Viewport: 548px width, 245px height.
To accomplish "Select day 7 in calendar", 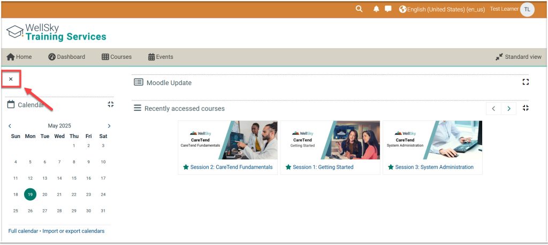I will (x=59, y=162).
